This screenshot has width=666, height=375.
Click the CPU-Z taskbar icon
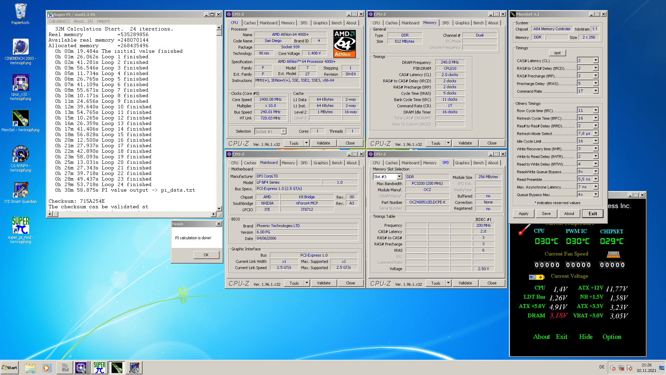point(81,368)
